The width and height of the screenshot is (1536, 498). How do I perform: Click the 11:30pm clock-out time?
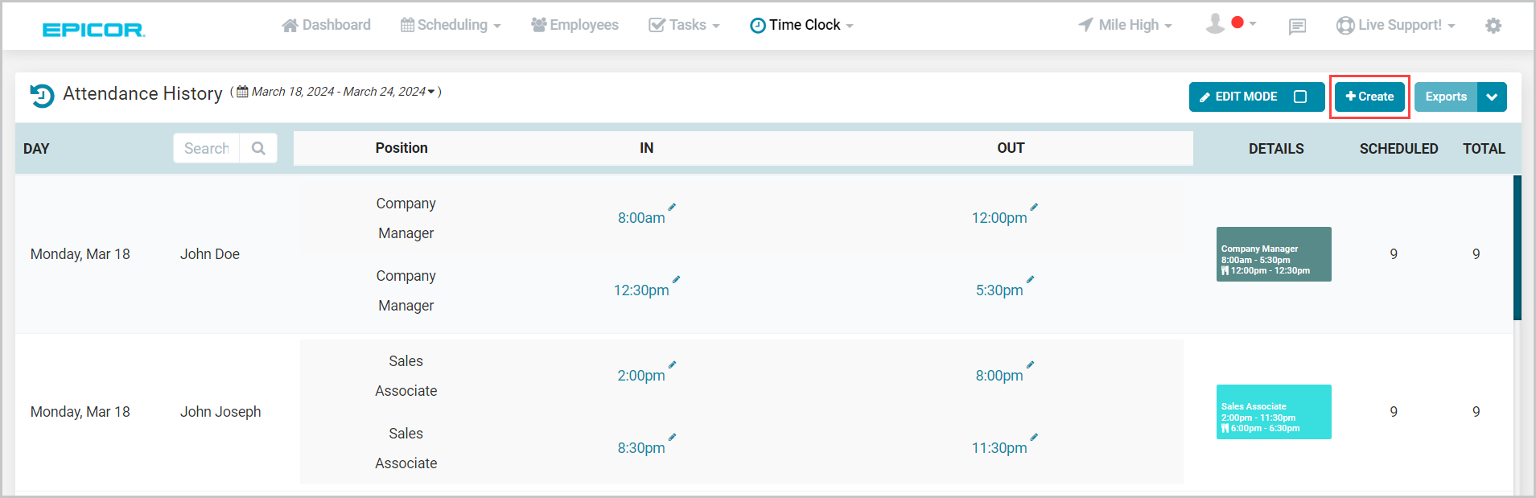click(999, 448)
